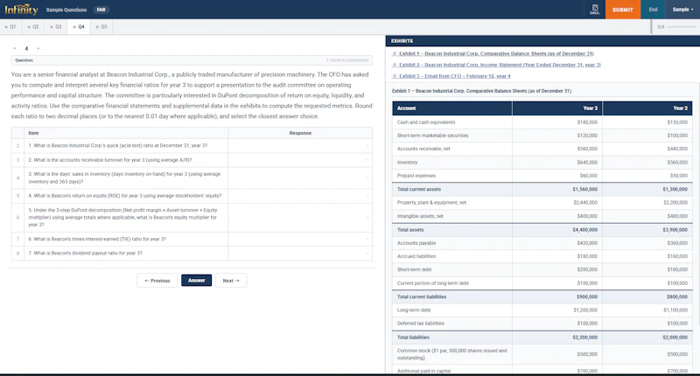
Task: Select the Accounts payable row
Action: pos(542,243)
